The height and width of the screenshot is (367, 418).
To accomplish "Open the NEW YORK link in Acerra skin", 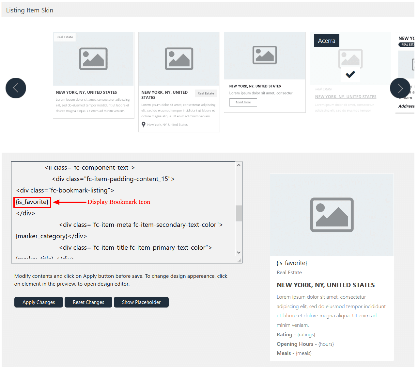I will click(x=345, y=96).
